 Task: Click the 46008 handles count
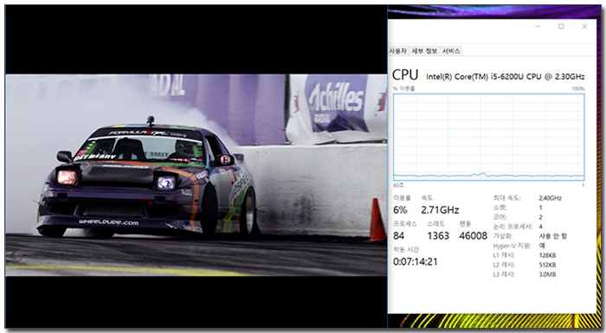coord(473,235)
